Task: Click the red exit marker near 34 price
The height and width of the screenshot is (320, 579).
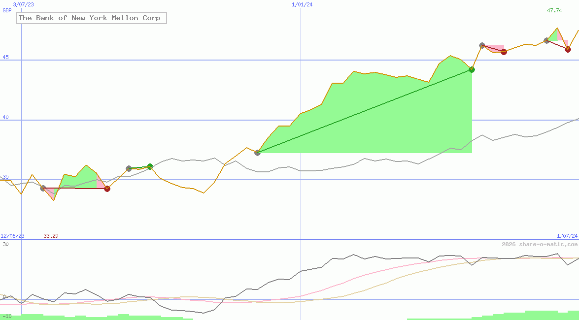Action: tap(107, 189)
